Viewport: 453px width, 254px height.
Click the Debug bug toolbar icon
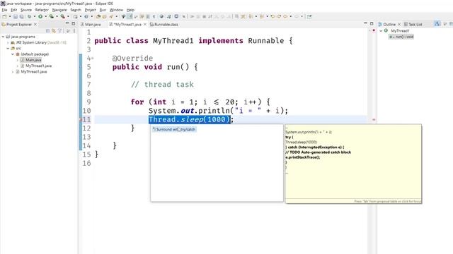(29, 16)
